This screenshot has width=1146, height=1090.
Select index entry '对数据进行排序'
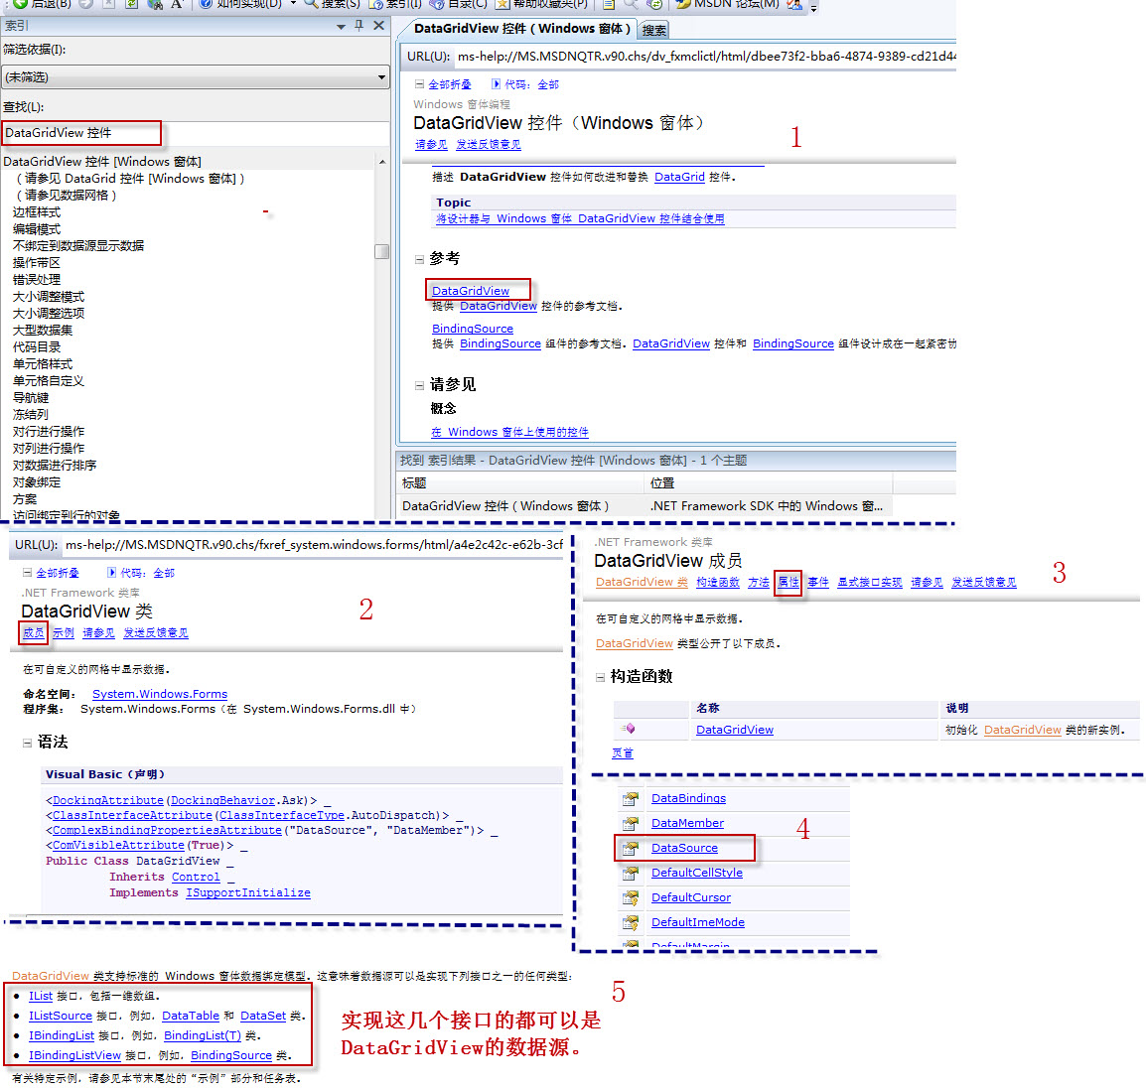(55, 465)
